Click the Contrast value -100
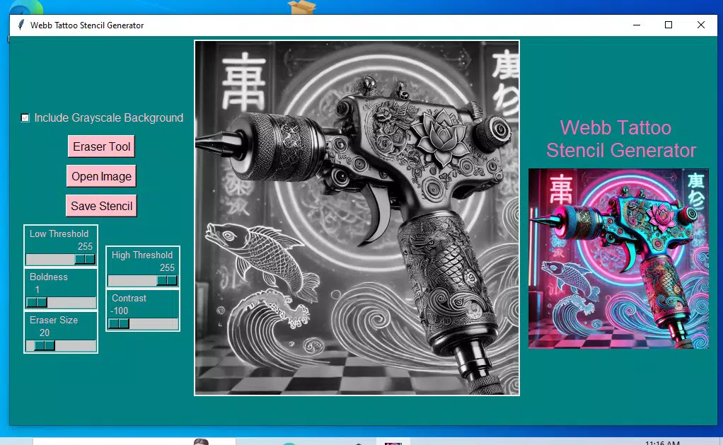Image resolution: width=723 pixels, height=445 pixels. click(x=119, y=311)
